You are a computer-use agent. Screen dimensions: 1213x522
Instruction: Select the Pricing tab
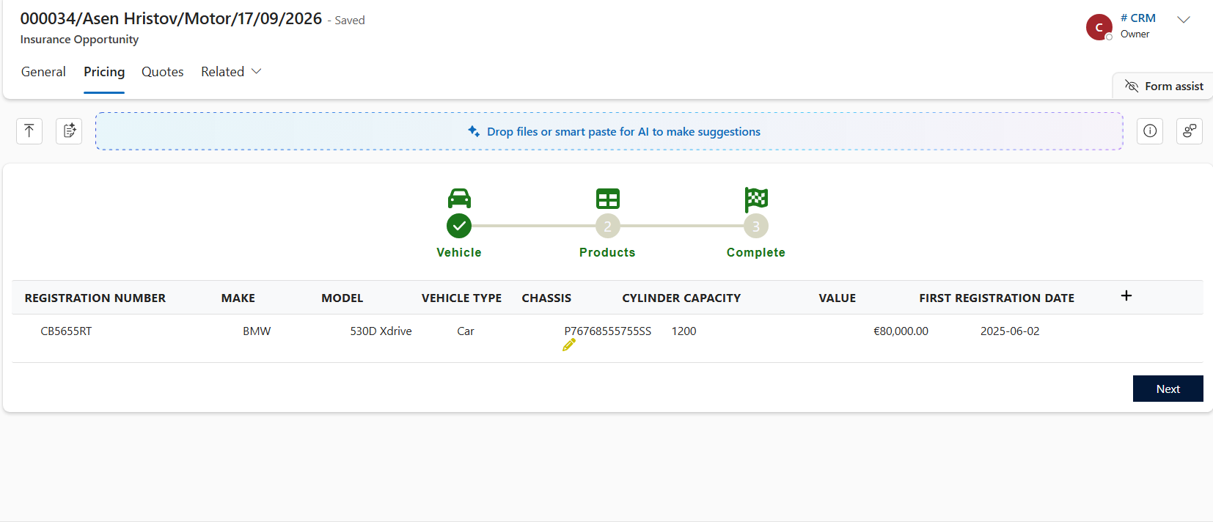pos(104,72)
